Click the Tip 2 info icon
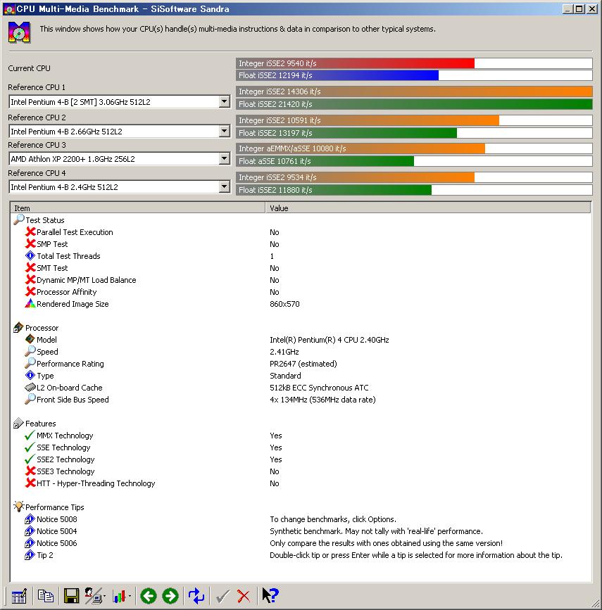The image size is (602, 610). (30, 554)
